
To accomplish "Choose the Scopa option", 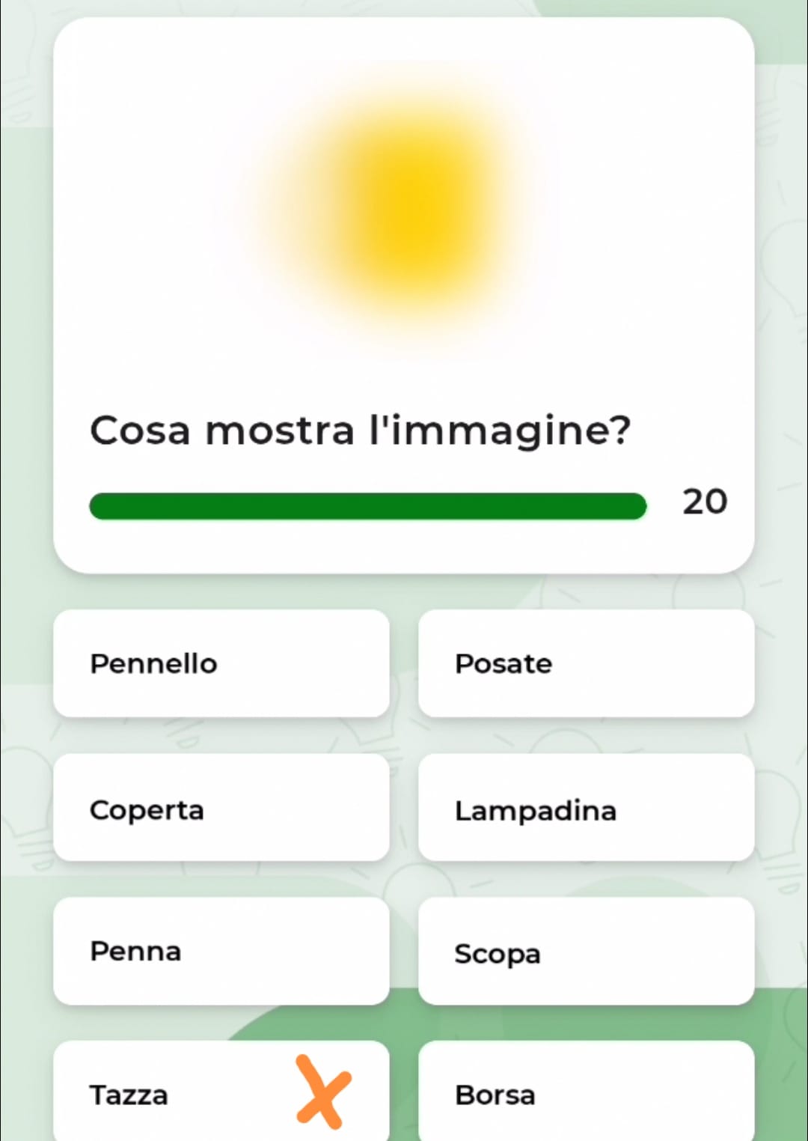I will 586,951.
